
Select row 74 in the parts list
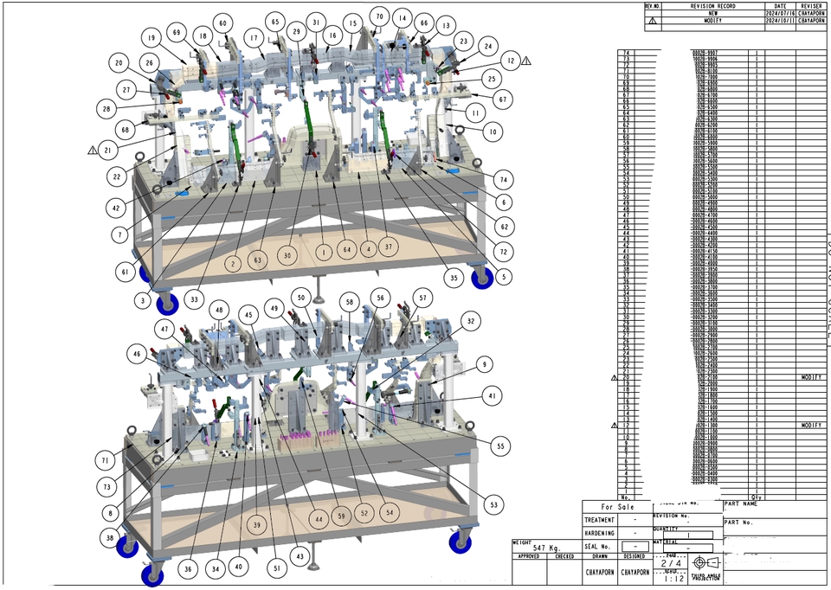point(625,53)
